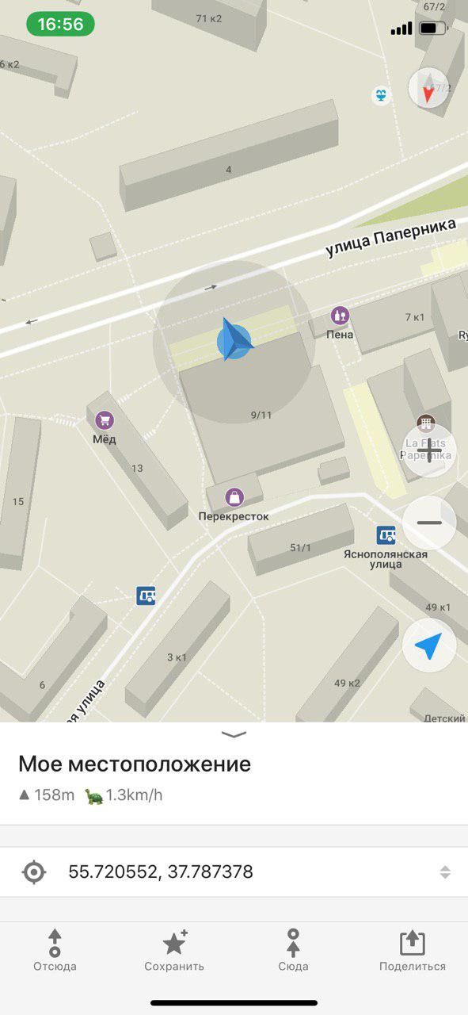Select the bus stop icon near 3 к1
Viewport: 468px width, 1015px height.
[x=146, y=596]
